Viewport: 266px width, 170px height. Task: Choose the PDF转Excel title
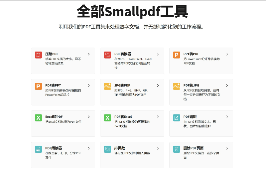pos(123,117)
